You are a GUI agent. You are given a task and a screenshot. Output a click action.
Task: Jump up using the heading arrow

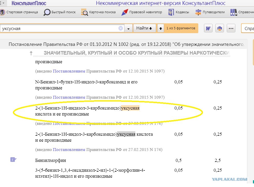point(31,53)
